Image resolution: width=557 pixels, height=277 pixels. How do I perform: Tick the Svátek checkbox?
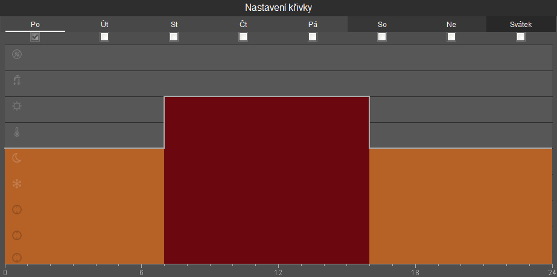click(521, 37)
